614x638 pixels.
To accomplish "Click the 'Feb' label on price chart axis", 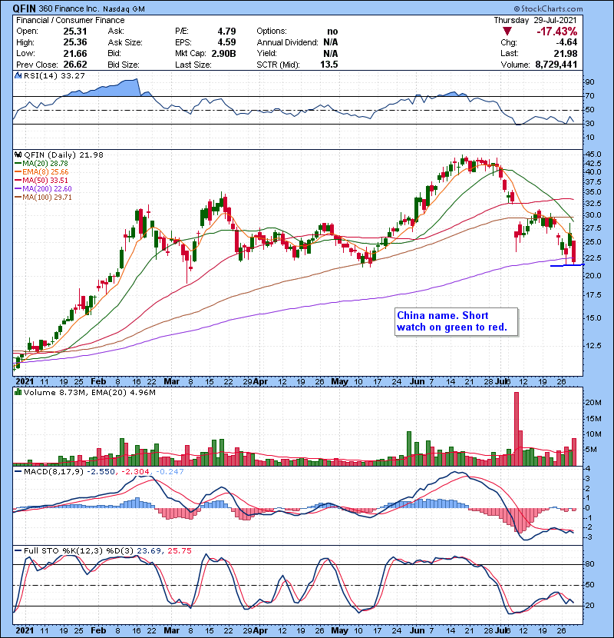I will 98,382.
